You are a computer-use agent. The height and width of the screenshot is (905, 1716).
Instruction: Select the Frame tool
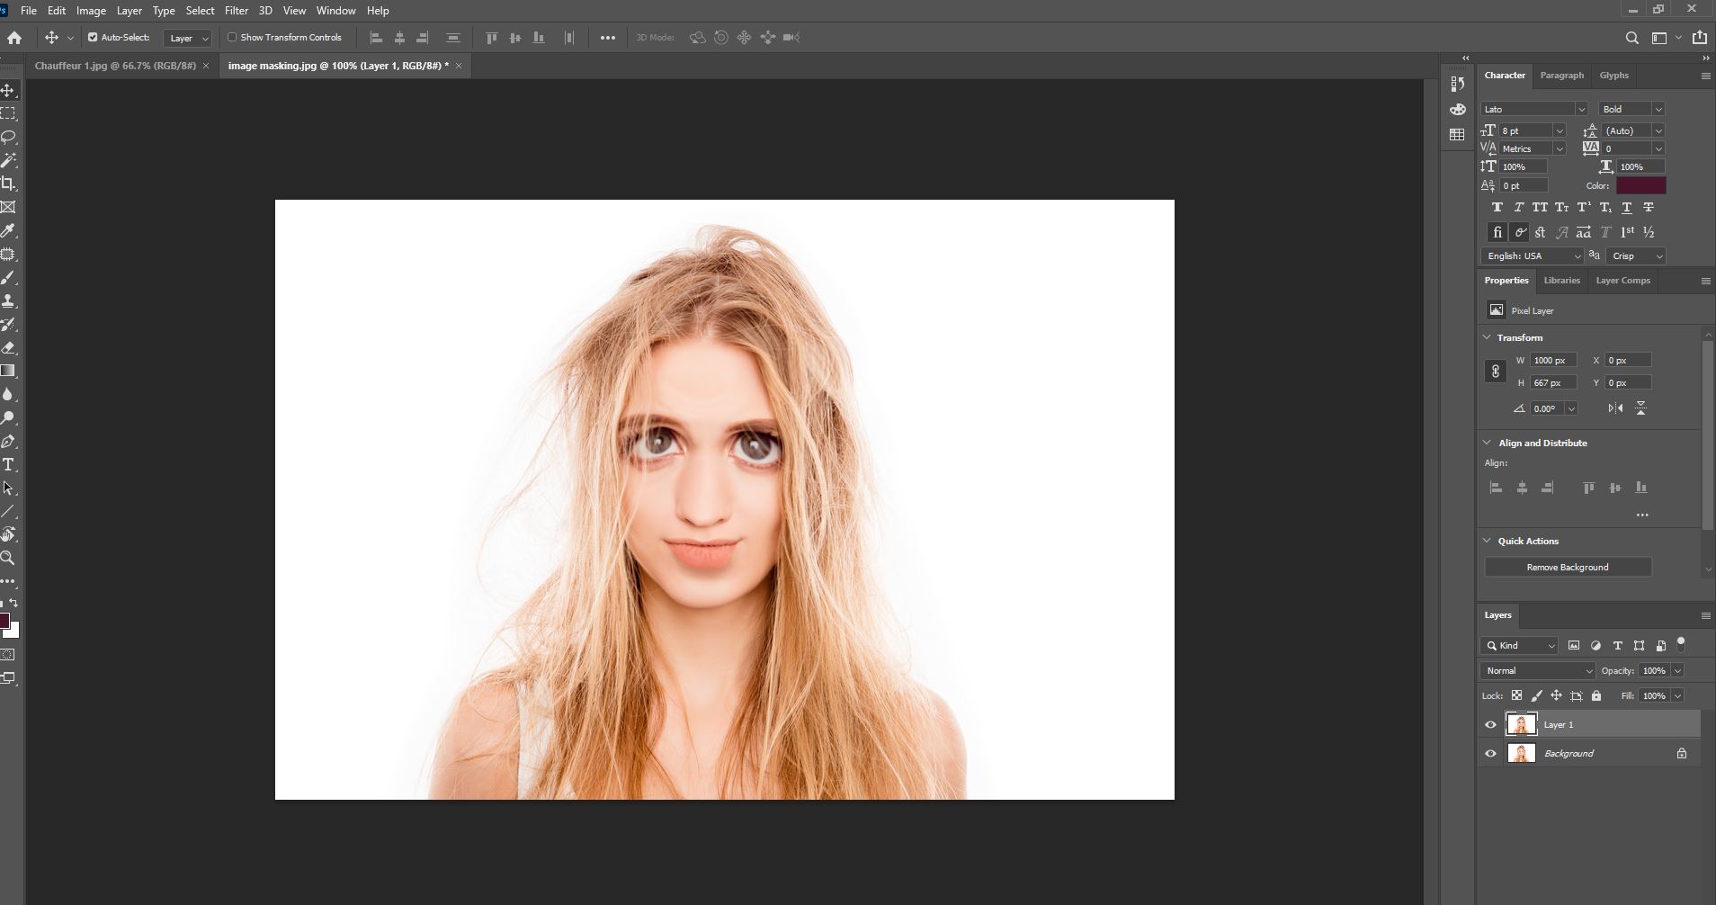[x=8, y=207]
